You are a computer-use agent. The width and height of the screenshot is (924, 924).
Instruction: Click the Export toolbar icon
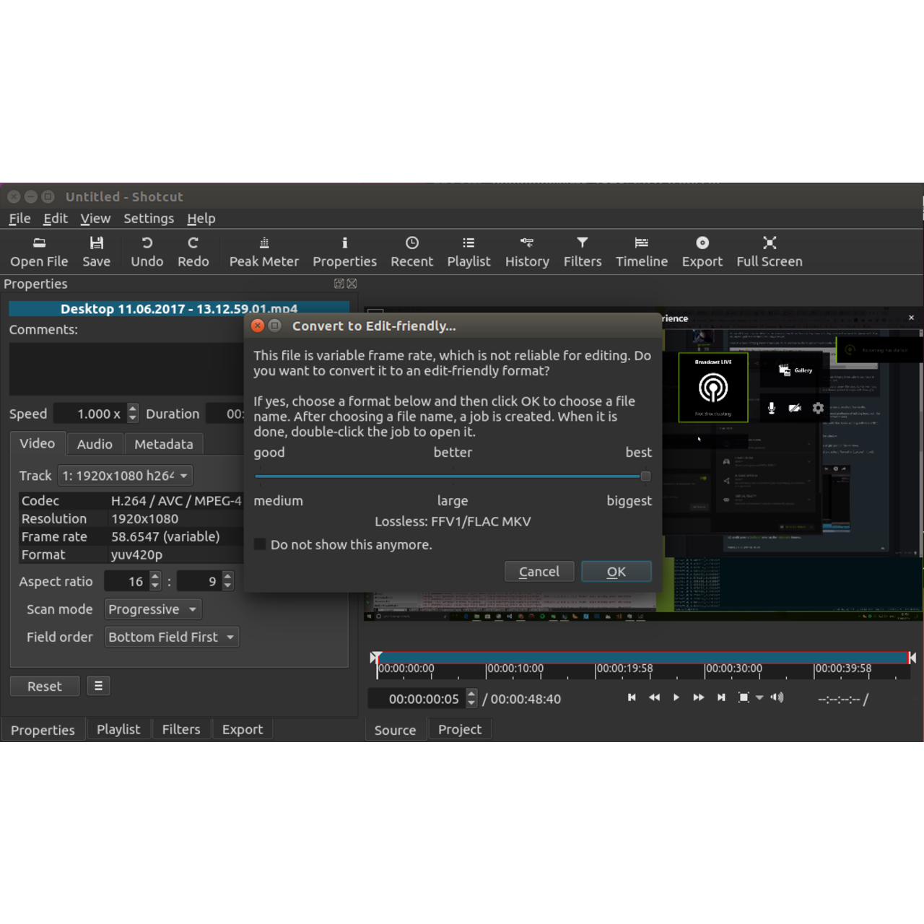tap(702, 251)
